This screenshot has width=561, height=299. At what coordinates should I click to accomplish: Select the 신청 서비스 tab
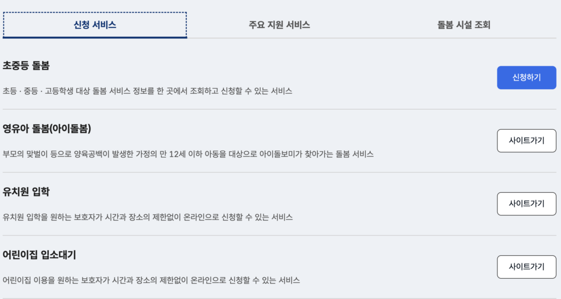95,25
